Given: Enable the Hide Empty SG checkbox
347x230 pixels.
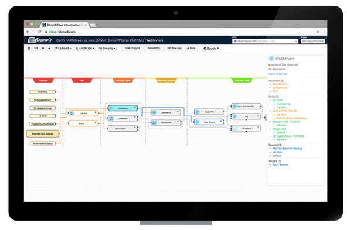Looking at the screenshot, I should [124, 48].
